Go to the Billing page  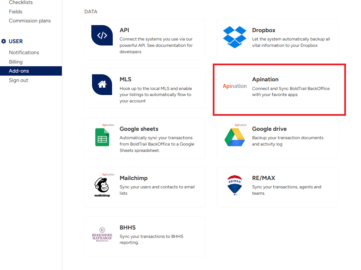pyautogui.click(x=16, y=62)
